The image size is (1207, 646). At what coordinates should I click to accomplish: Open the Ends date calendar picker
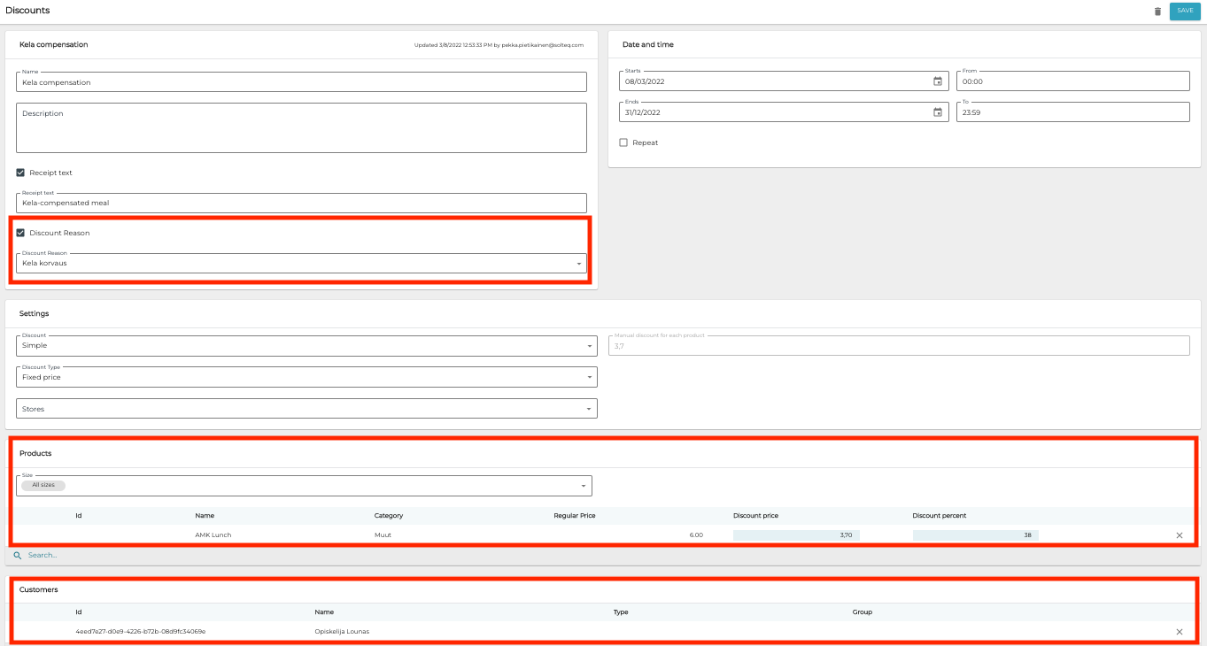tap(938, 112)
